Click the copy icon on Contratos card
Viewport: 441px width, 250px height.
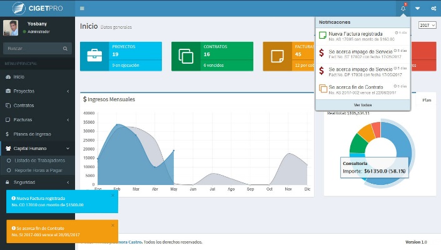[186, 56]
